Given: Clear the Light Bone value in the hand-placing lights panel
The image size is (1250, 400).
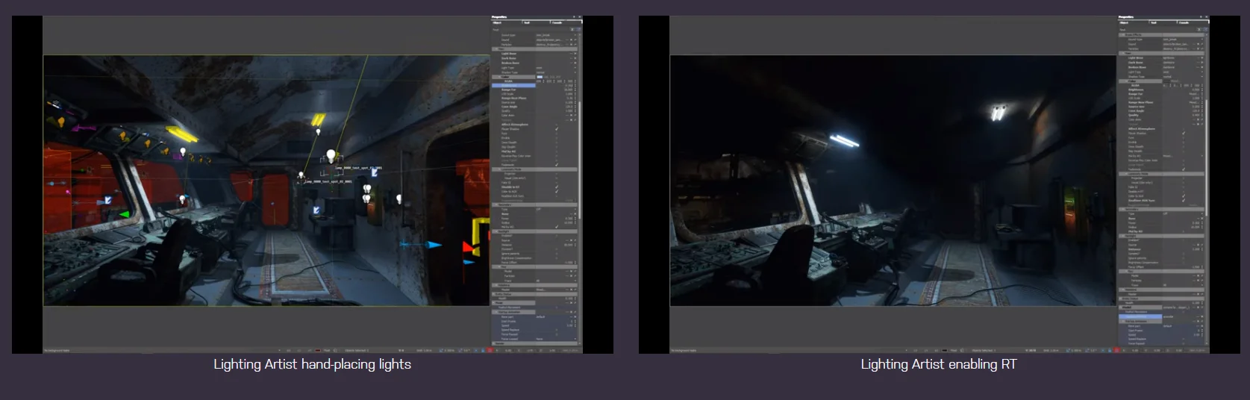Looking at the screenshot, I should tap(575, 54).
